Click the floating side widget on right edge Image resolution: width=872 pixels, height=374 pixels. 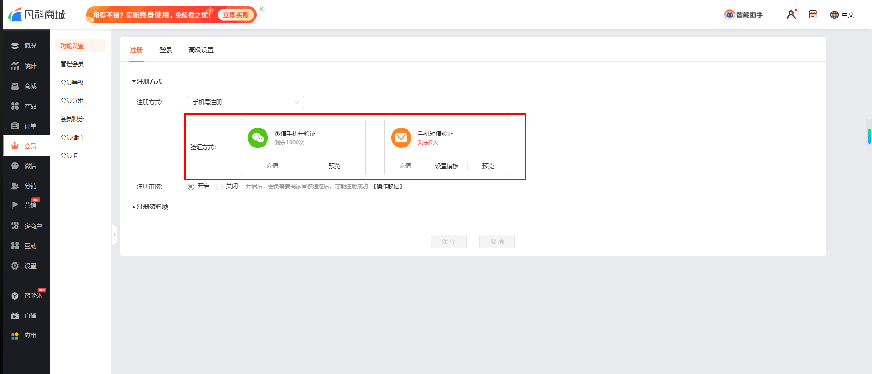869,131
